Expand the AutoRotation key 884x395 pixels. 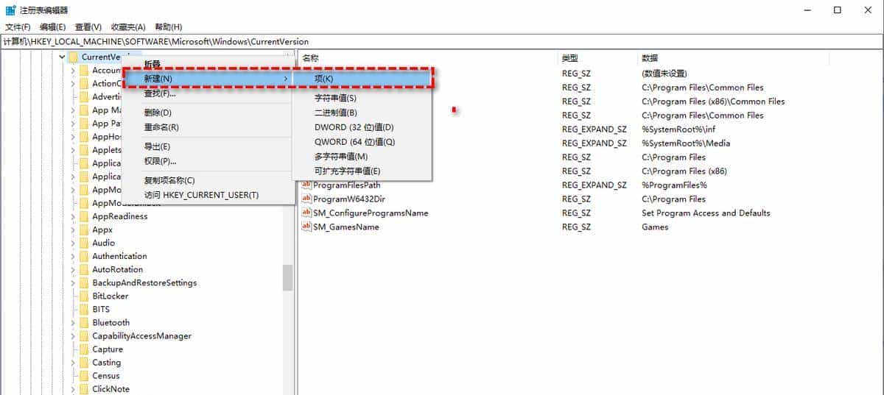tap(73, 269)
